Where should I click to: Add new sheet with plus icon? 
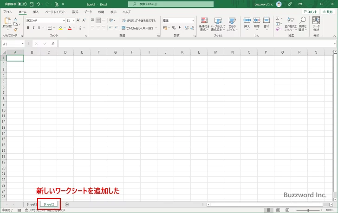tap(67, 204)
